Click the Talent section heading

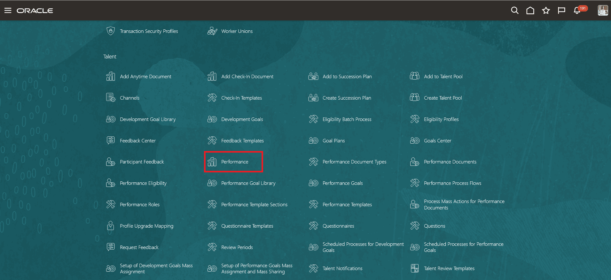pyautogui.click(x=110, y=57)
